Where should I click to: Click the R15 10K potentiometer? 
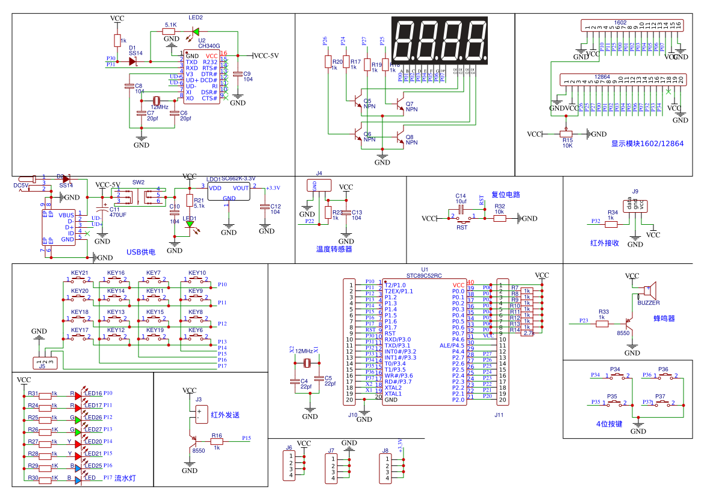566,134
